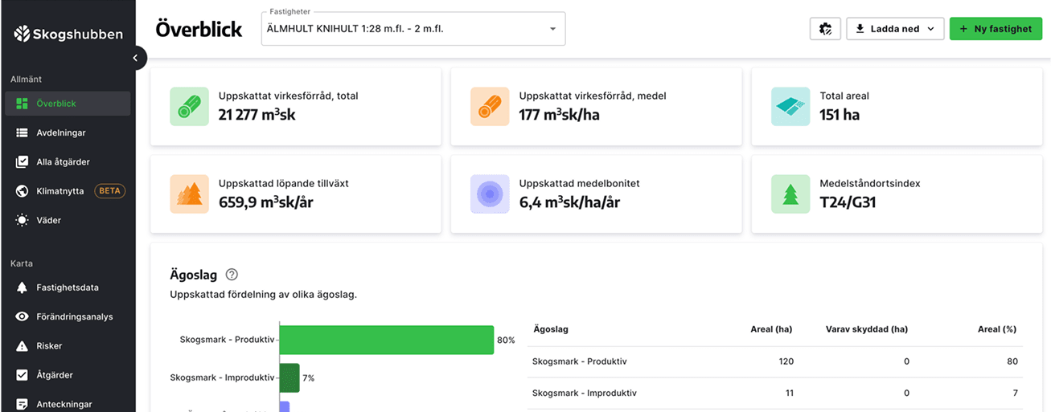Click the Ägoslag help question mark icon

(232, 275)
